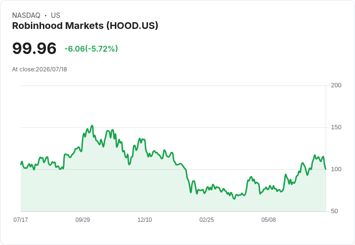The width and height of the screenshot is (355, 245).
Task: Click the starting point of the price line
Action: coord(21,164)
